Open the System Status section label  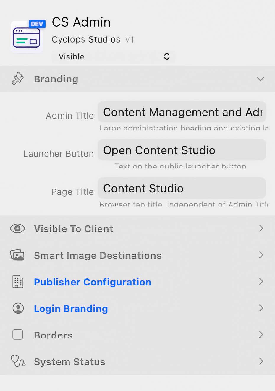click(x=70, y=362)
